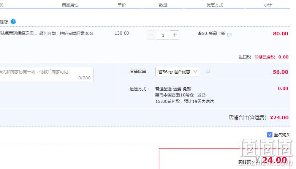
Task: Open comment bubble icon next to 省50:新品上新
Action: 230,35
